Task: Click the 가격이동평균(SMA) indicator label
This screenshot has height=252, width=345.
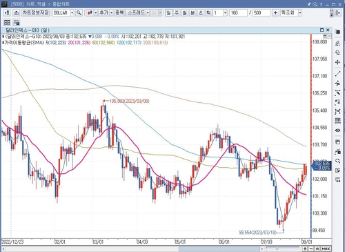Action: [24, 43]
